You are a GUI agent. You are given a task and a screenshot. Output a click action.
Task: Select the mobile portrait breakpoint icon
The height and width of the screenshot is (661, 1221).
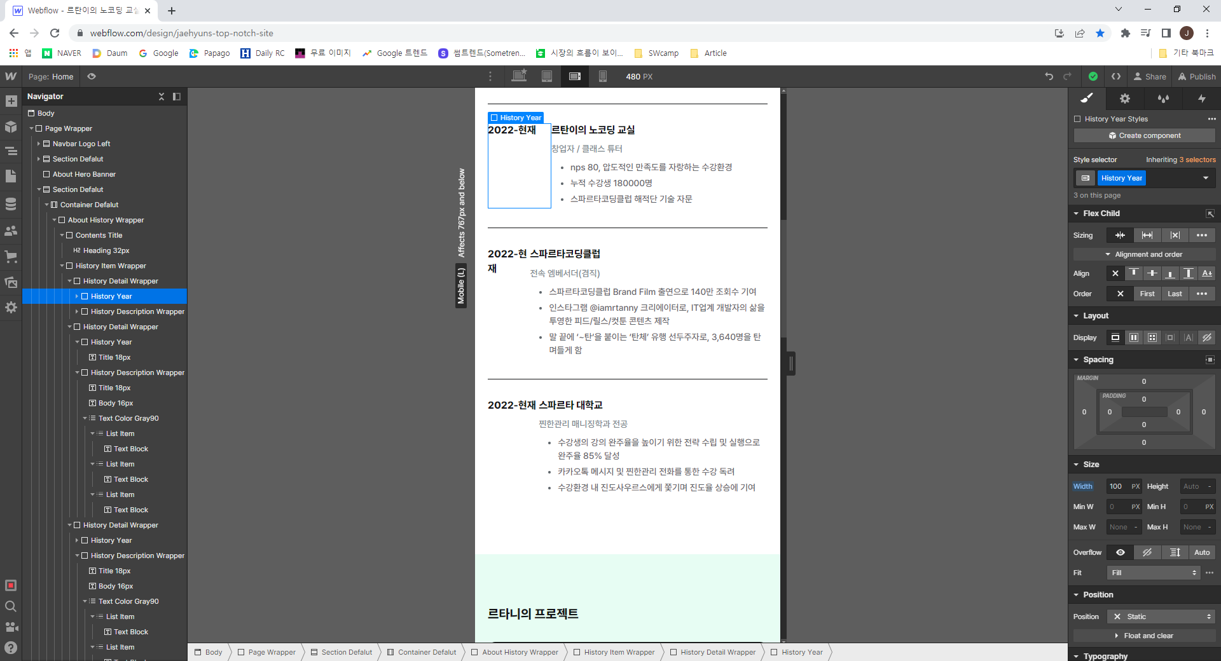[603, 76]
